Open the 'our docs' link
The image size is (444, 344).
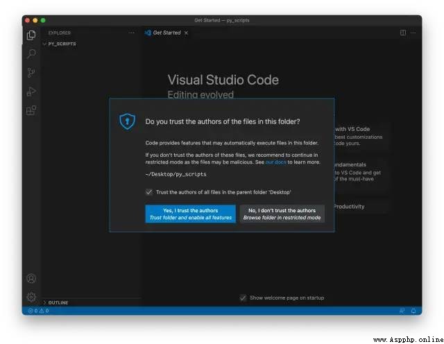click(276, 162)
